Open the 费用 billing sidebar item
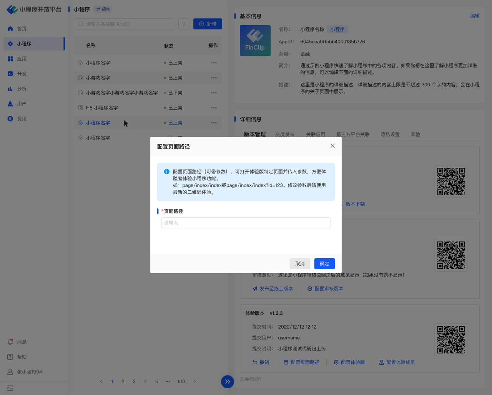 tap(22, 119)
